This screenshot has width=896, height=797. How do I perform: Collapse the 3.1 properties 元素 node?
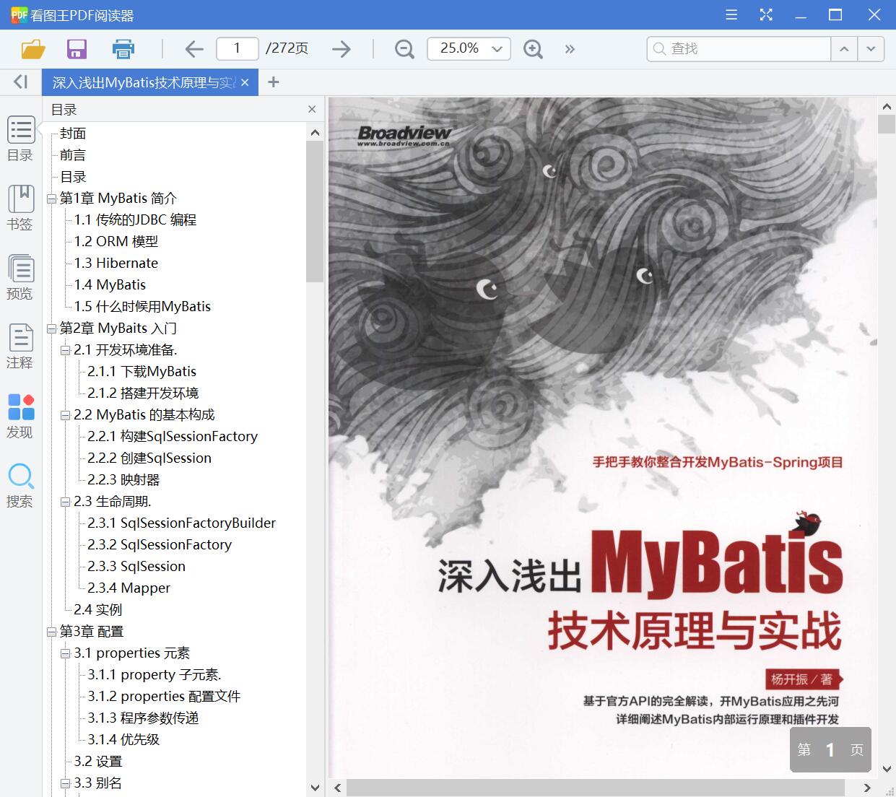66,653
